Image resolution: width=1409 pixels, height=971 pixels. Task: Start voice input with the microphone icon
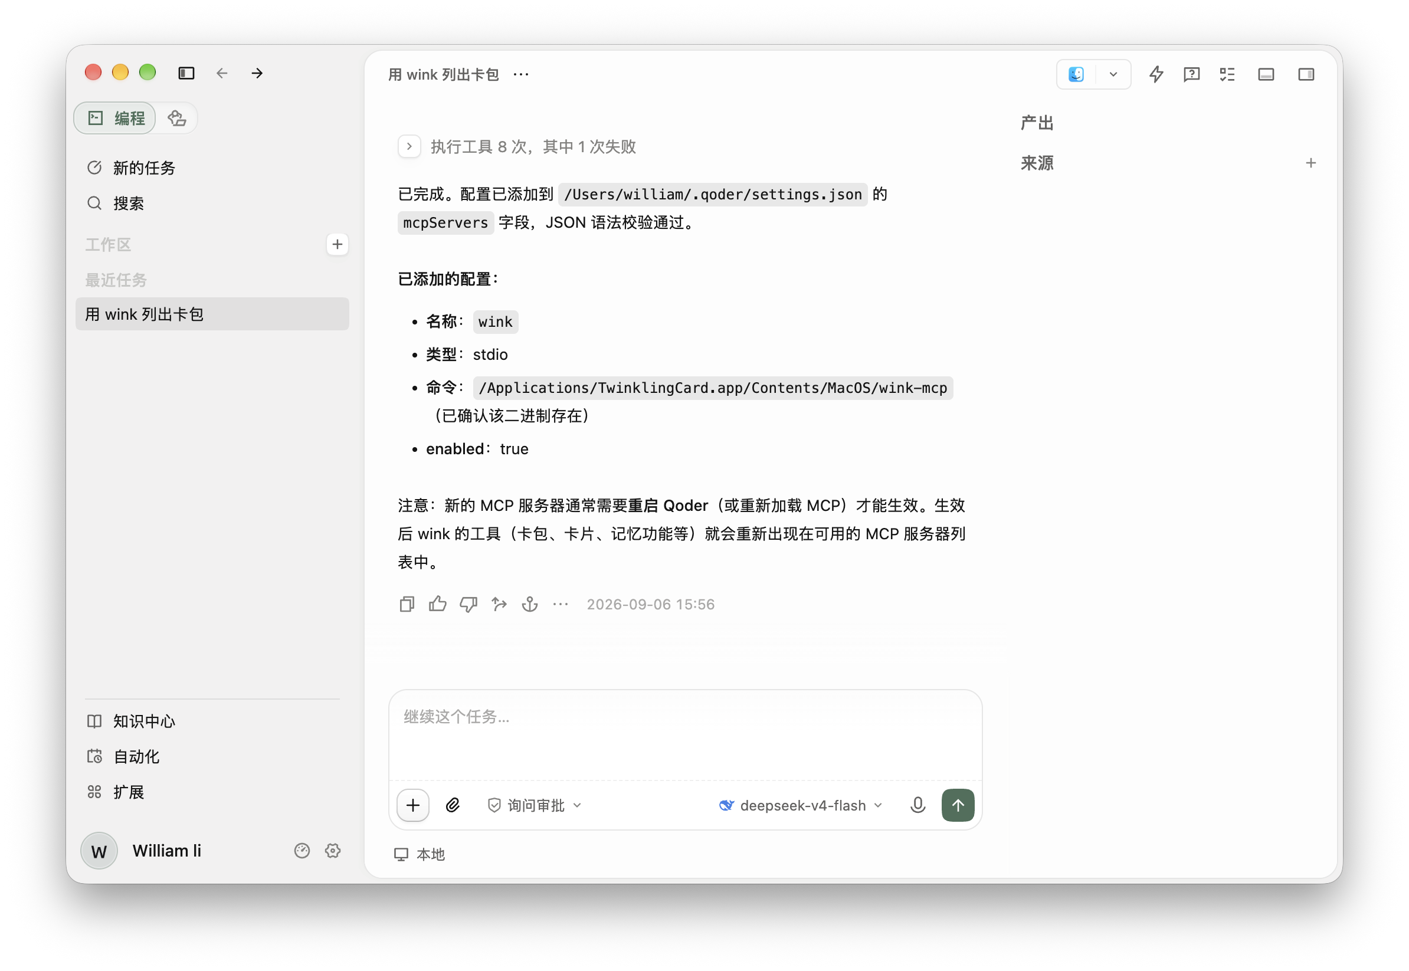click(918, 805)
